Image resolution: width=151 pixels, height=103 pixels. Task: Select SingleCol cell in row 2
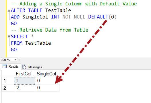47,88
